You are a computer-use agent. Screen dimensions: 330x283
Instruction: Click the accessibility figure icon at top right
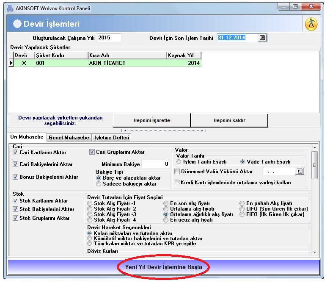(x=311, y=24)
